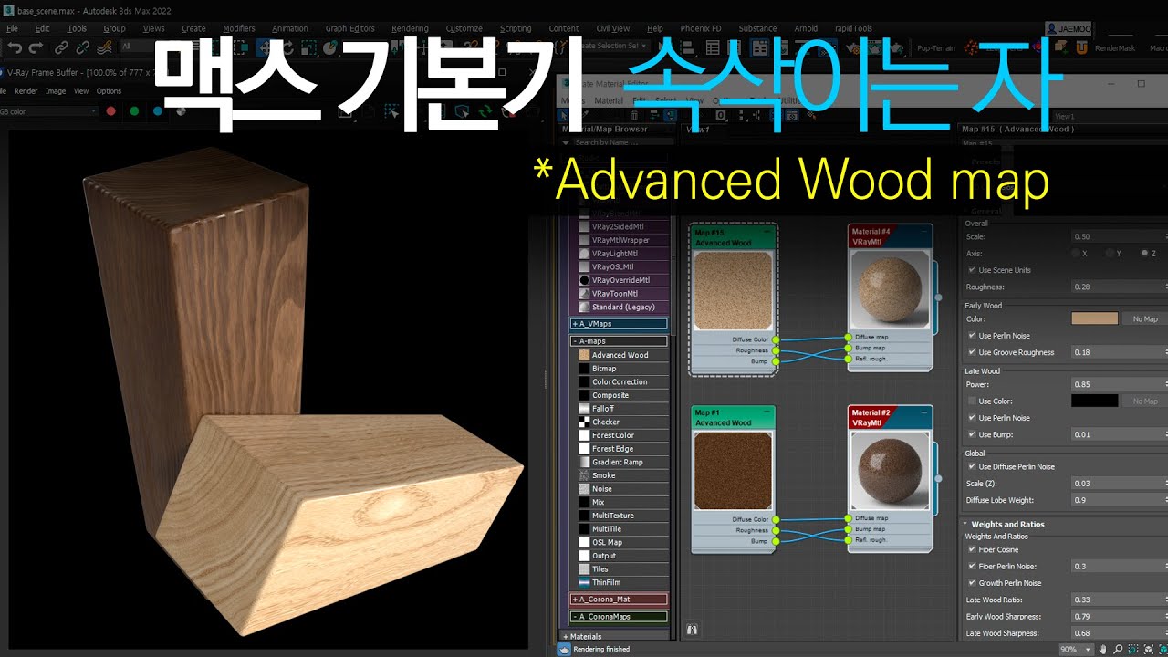Toggle Use Bump checkbox
The height and width of the screenshot is (657, 1168).
coord(971,434)
